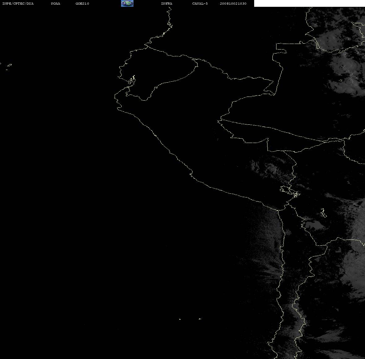Screen dimensions: 365x359
Task: Click the left small offshore island dot
Action: 180,319
